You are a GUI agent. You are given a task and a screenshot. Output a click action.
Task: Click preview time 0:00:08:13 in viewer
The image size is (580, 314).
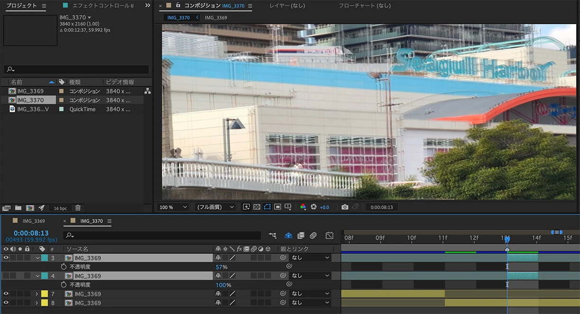click(x=382, y=207)
